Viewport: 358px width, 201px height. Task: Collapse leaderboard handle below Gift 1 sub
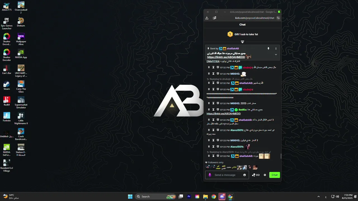click(242, 42)
